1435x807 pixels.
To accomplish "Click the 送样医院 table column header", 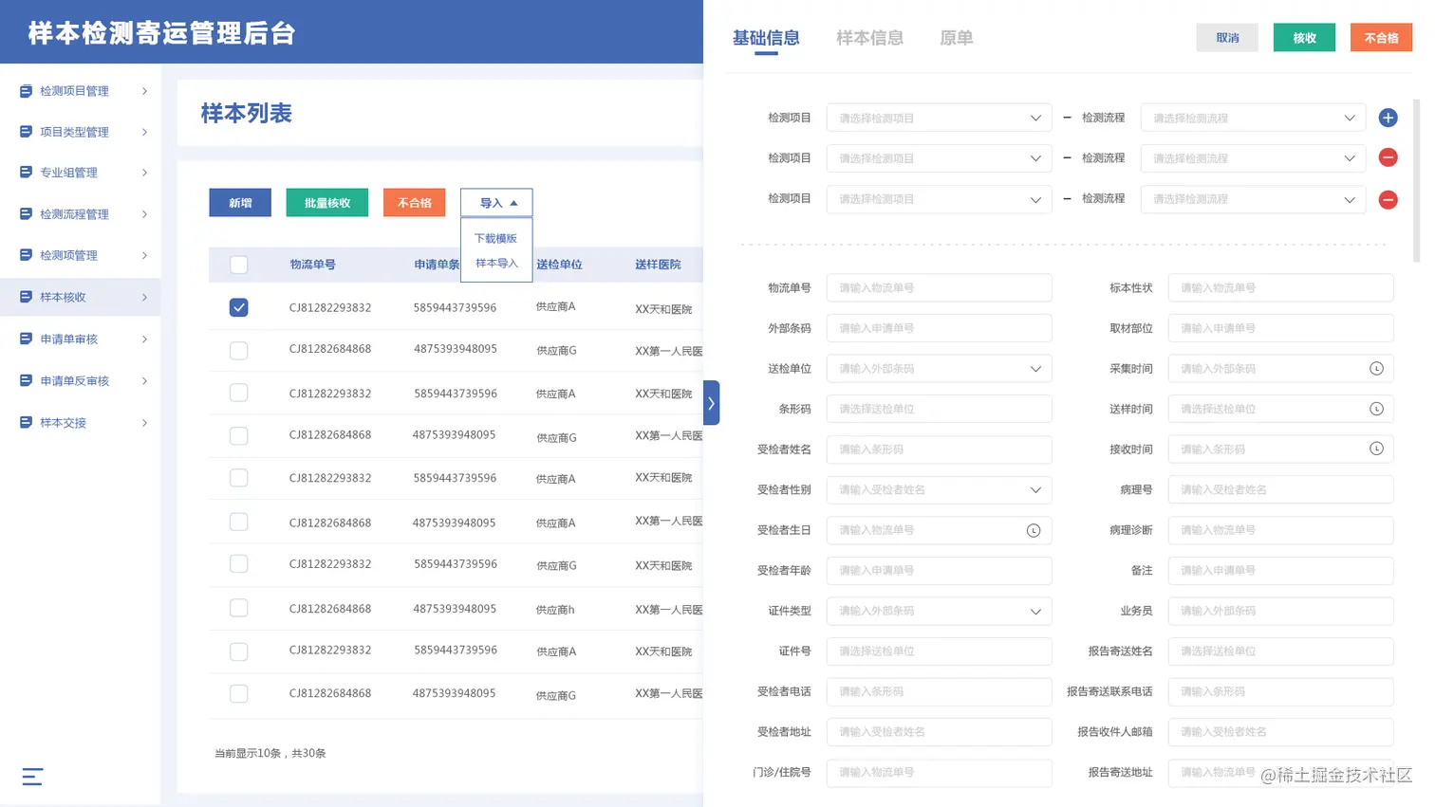I will pyautogui.click(x=658, y=265).
